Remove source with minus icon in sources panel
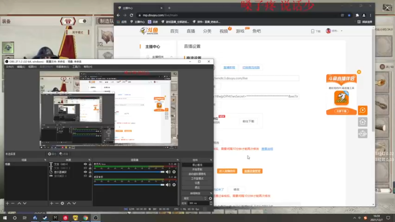Screen dimensions: 395x222 click(x=57, y=203)
